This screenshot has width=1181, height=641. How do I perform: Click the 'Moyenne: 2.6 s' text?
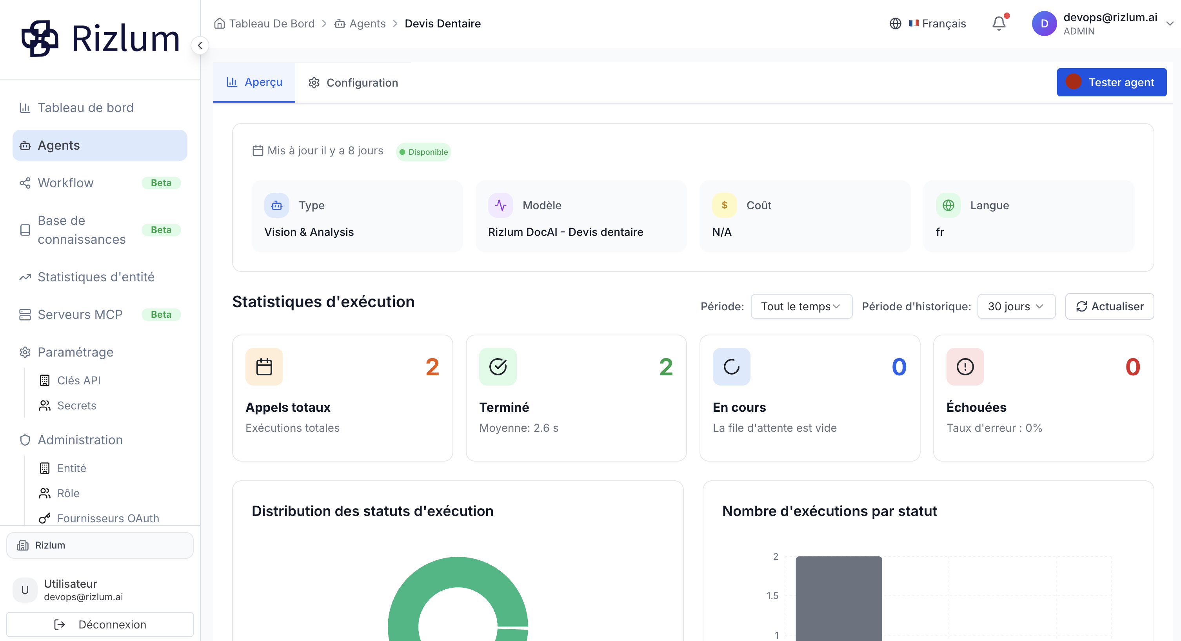click(518, 428)
